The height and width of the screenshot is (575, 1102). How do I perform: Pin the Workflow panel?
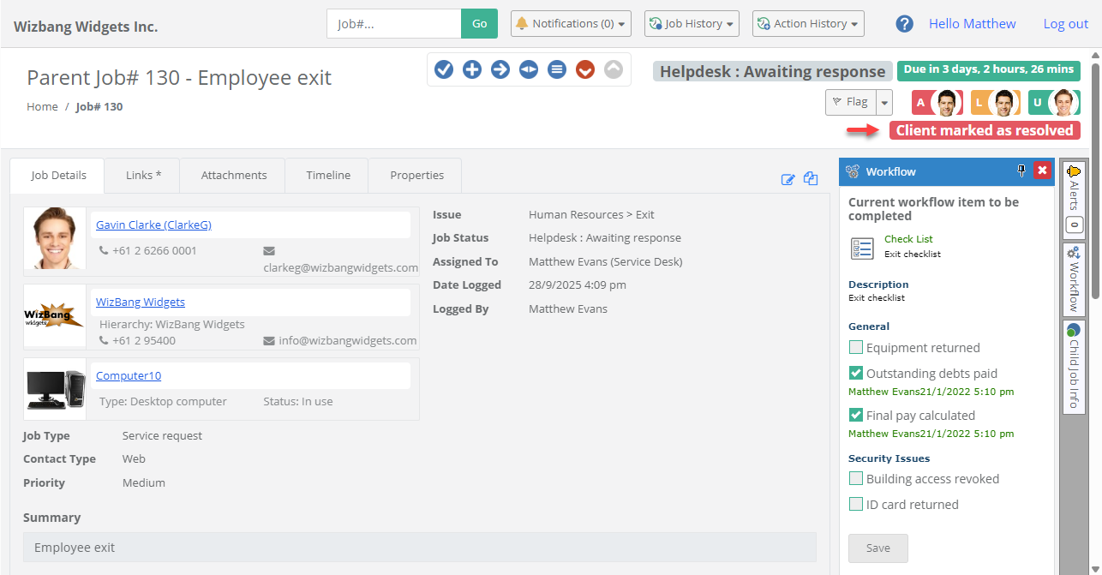(x=1021, y=171)
